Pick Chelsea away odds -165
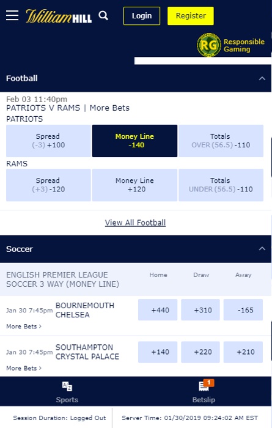The image size is (272, 428). 243,310
